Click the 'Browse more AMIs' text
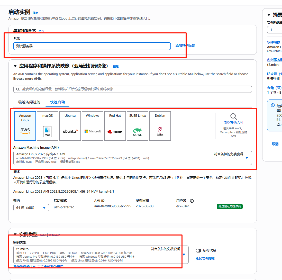Viewport: 282px width, 280px height. 28,79
